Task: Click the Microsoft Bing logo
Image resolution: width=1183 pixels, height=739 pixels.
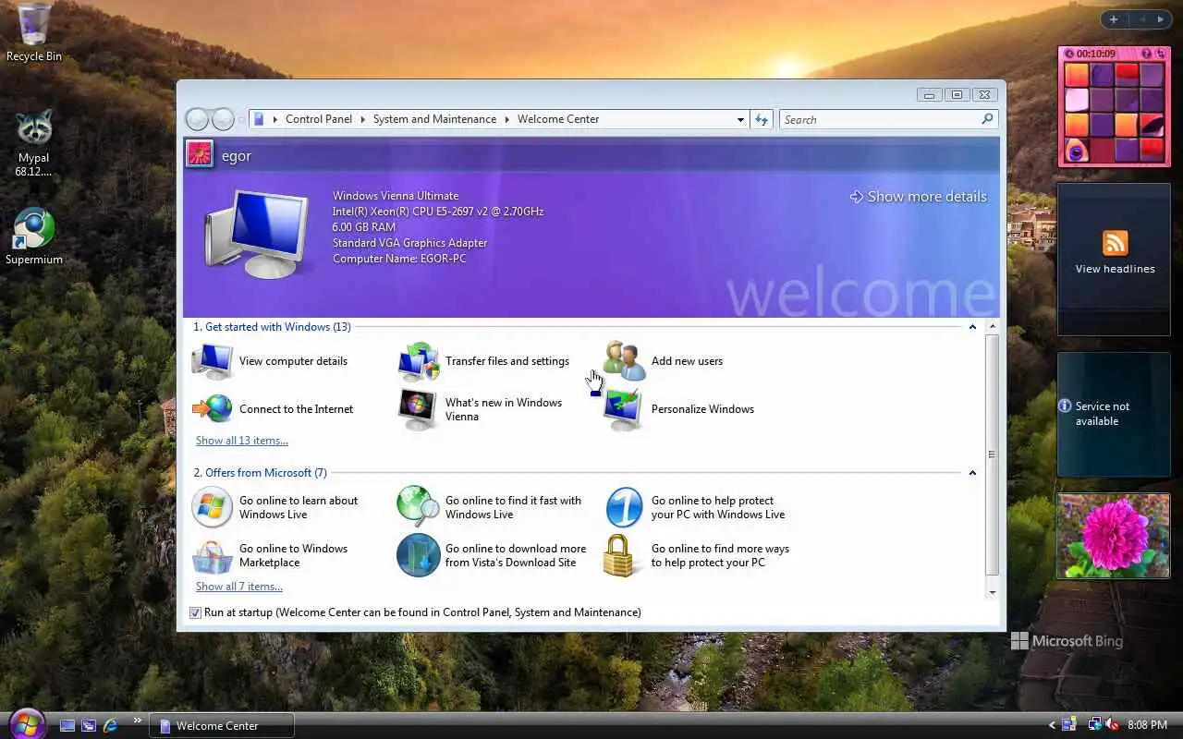Action: (x=1066, y=641)
